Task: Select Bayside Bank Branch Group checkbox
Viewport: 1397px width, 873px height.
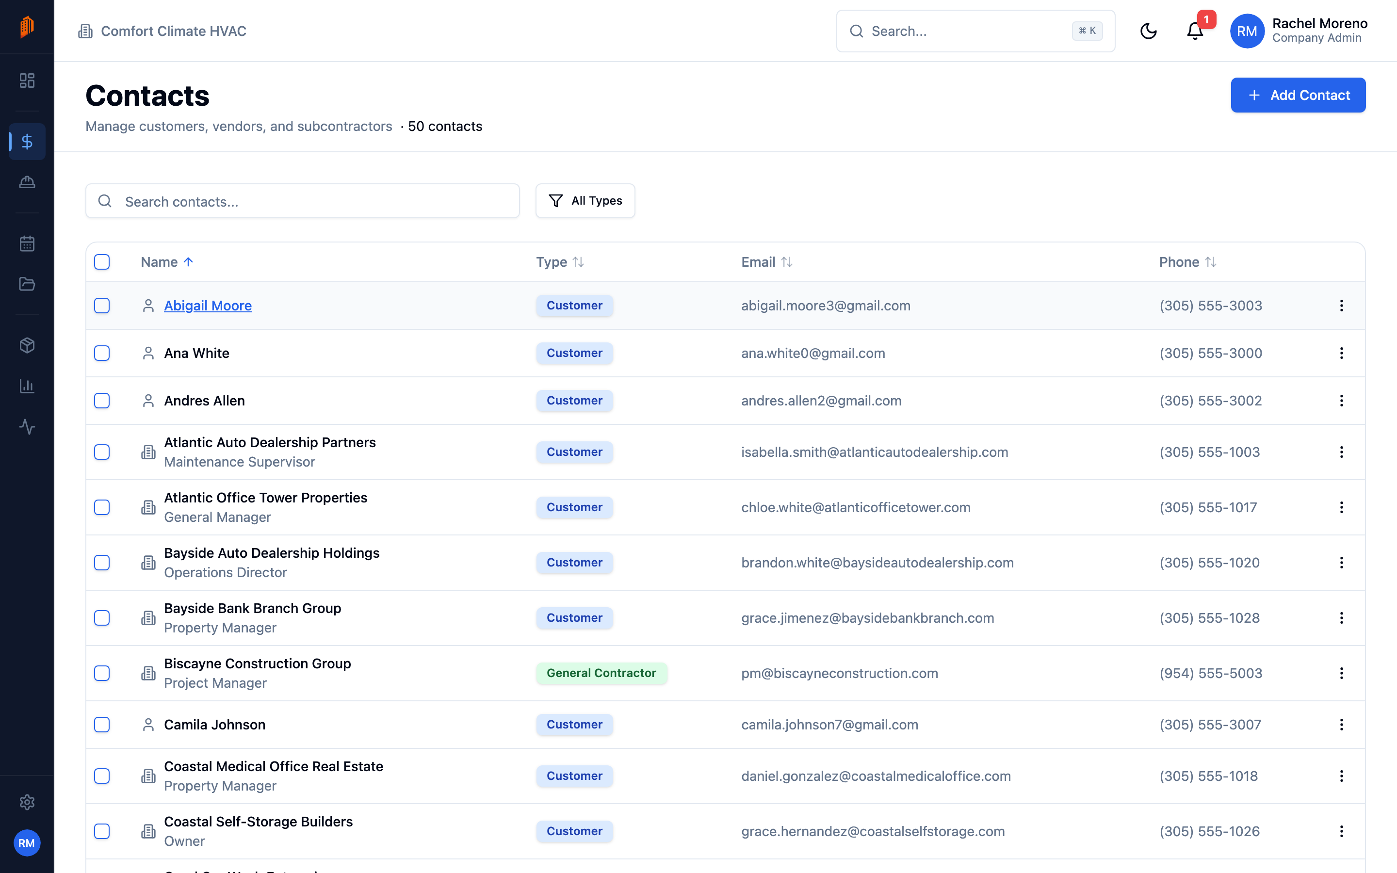Action: 102,618
